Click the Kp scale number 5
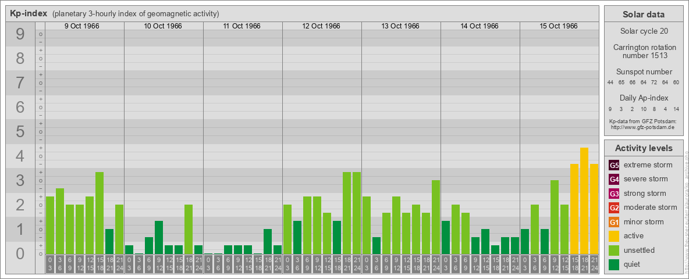689x279 pixels. coord(20,131)
